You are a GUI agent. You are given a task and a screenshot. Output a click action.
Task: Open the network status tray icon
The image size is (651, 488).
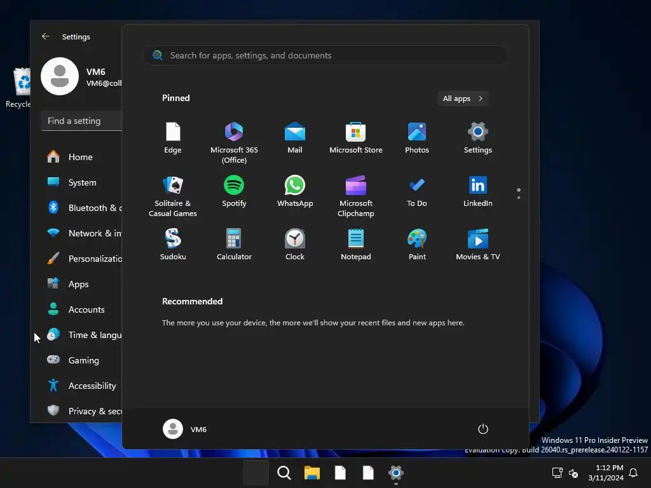[x=557, y=473]
